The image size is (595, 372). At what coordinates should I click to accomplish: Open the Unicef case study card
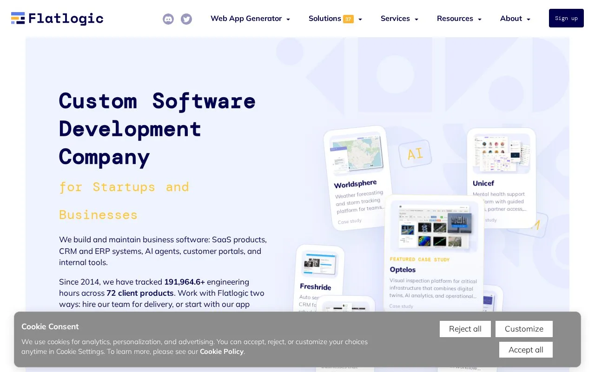[x=502, y=178]
